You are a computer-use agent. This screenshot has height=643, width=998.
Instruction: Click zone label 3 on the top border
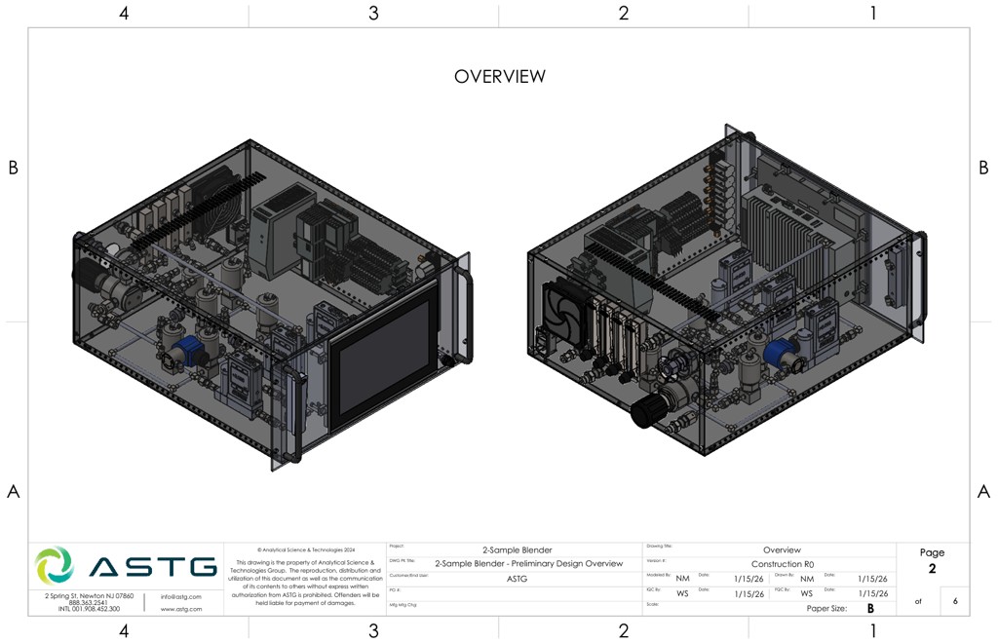[x=373, y=14]
